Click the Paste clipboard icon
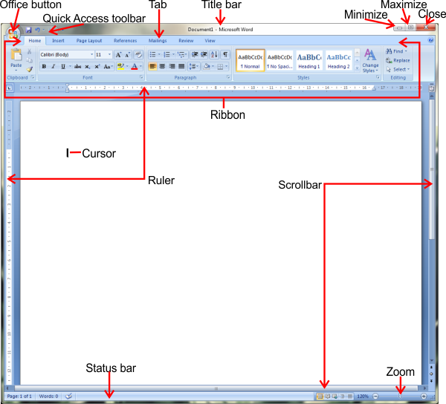Image resolution: width=446 pixels, height=404 pixels. click(x=16, y=54)
